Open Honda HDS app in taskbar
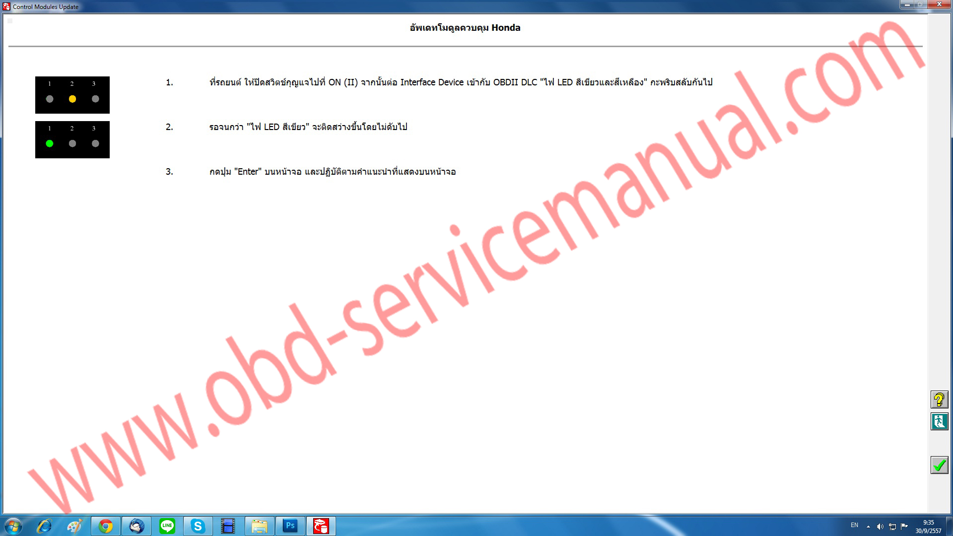 pos(321,526)
